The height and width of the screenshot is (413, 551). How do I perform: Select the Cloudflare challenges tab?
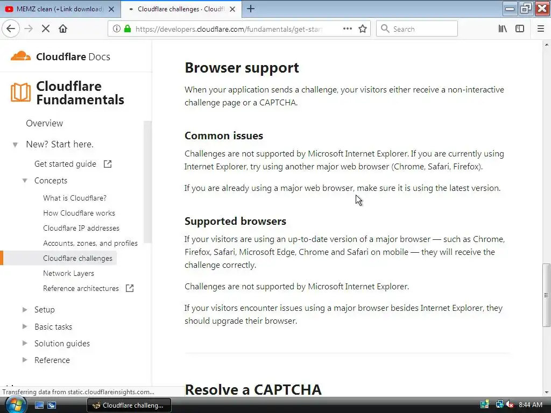(x=181, y=9)
